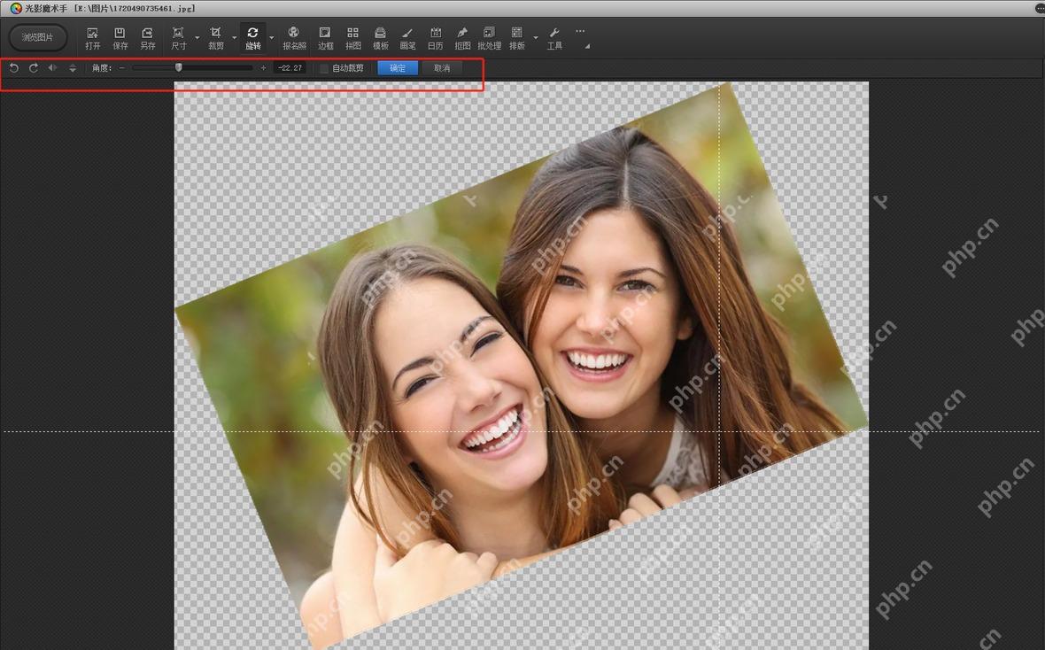Open the 模板 template tool

[380, 38]
